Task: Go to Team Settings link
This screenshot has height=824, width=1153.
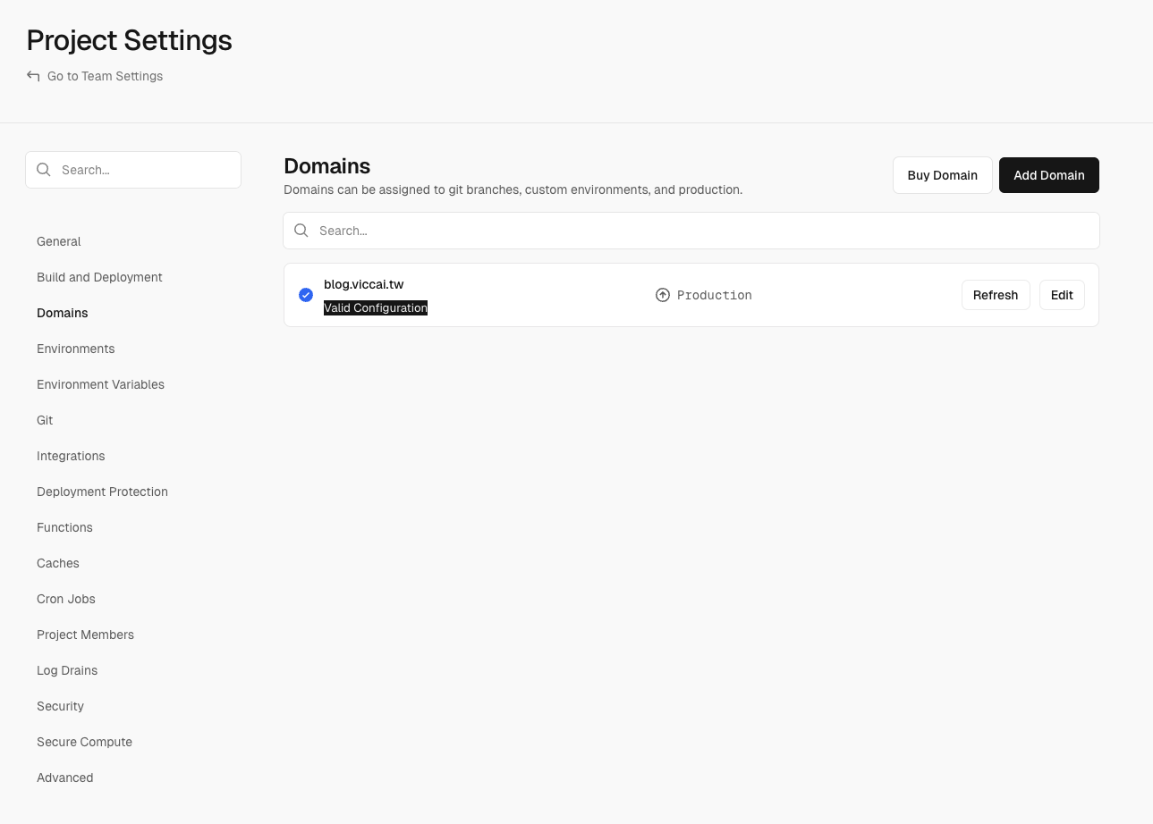Action: tap(105, 76)
